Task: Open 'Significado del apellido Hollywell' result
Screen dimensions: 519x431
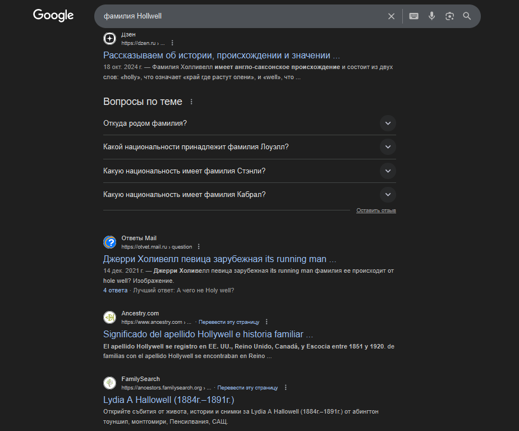Action: 208,334
